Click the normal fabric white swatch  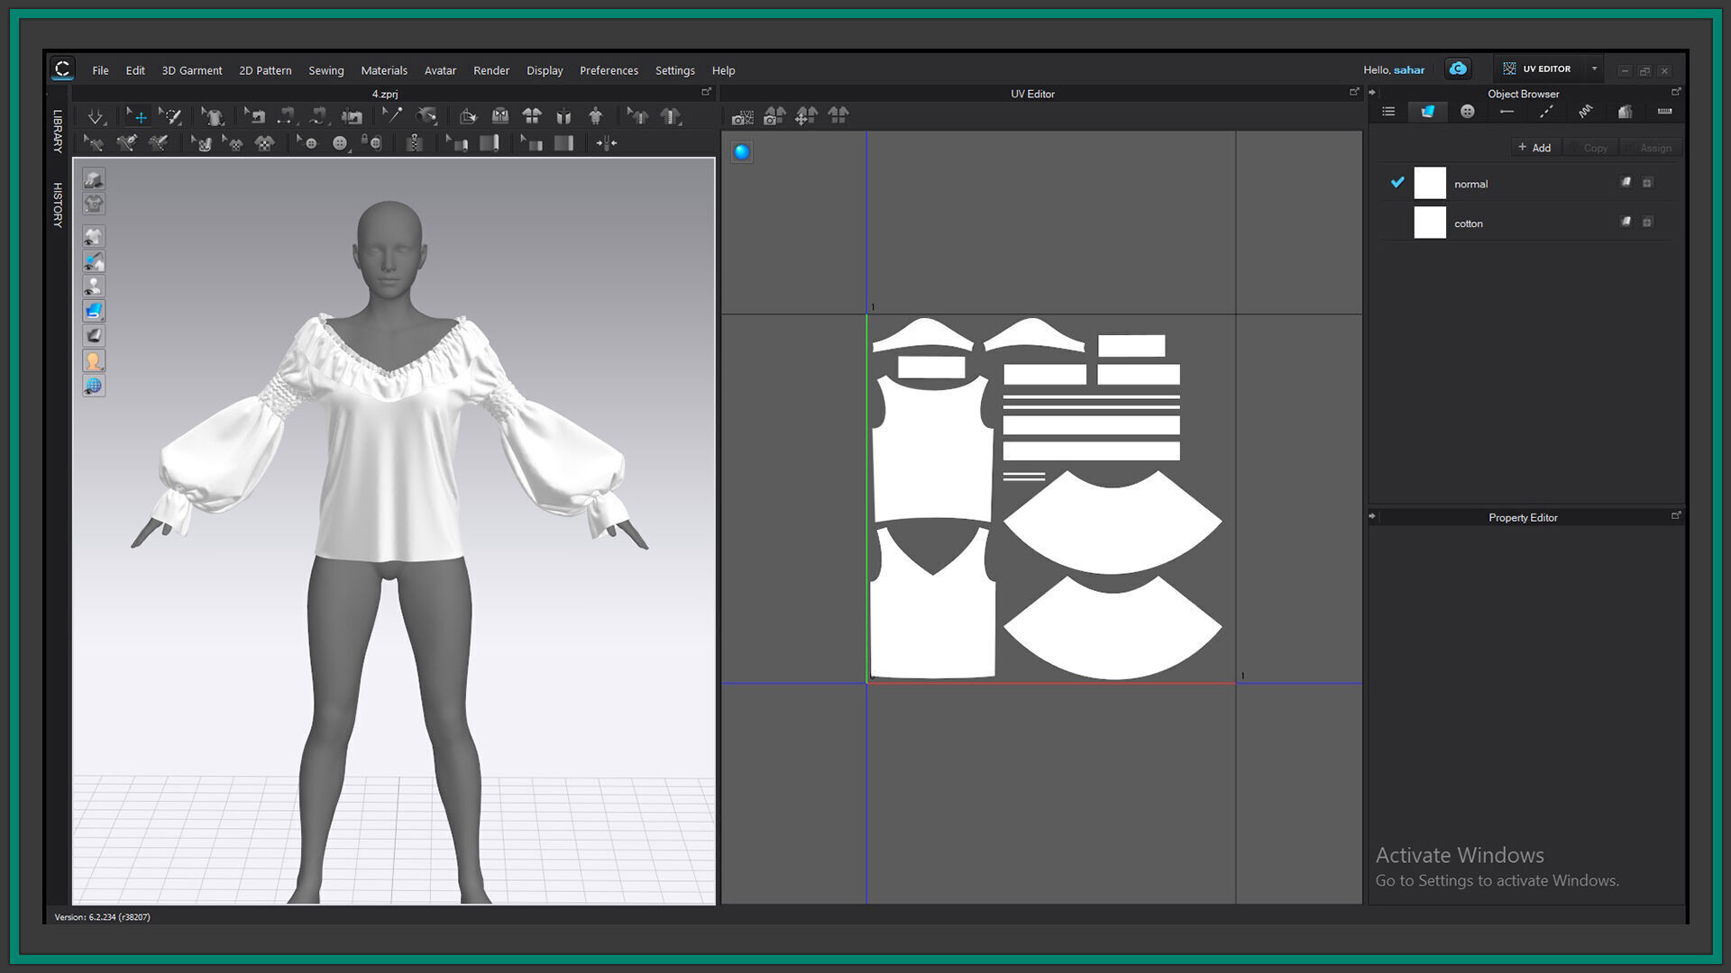(1430, 183)
